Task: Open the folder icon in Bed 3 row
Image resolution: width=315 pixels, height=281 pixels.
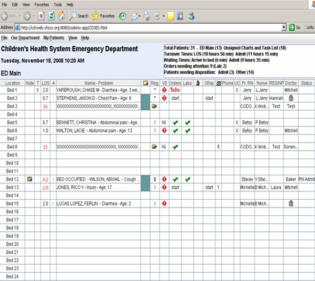Action: click(154, 106)
